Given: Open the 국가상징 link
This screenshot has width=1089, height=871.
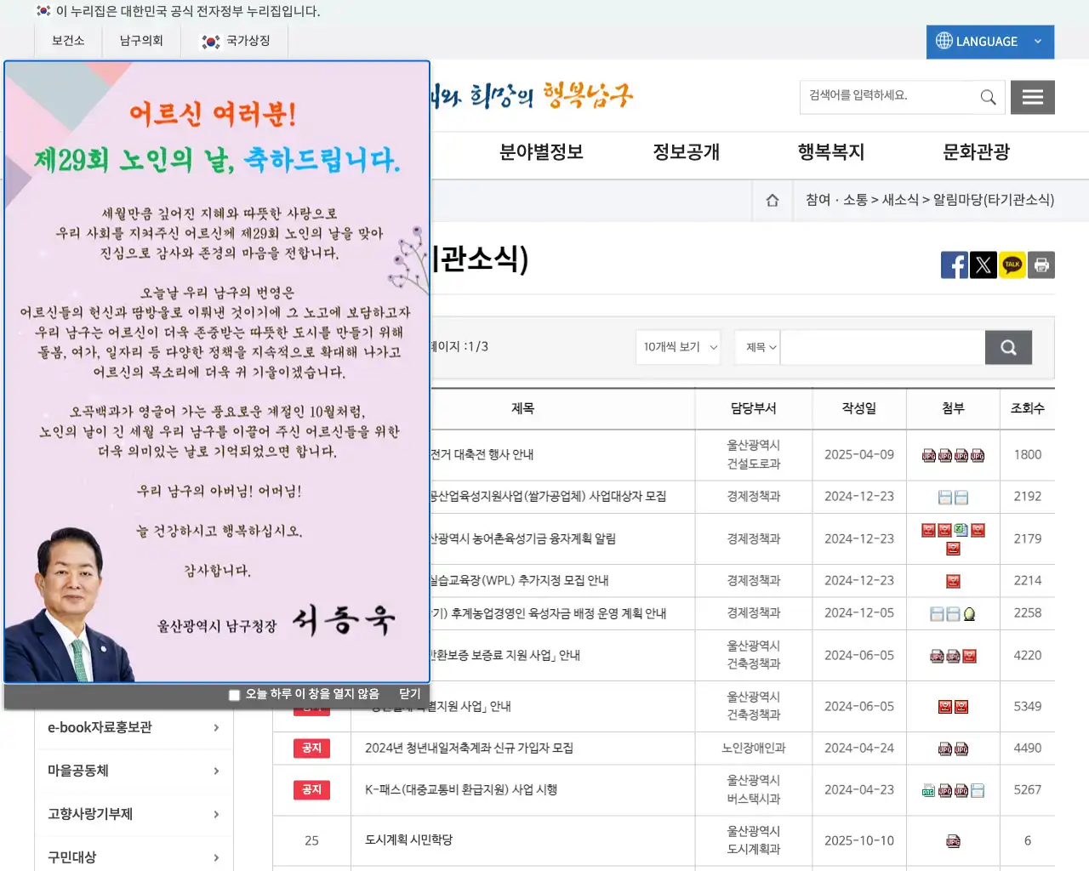Looking at the screenshot, I should click(x=236, y=41).
